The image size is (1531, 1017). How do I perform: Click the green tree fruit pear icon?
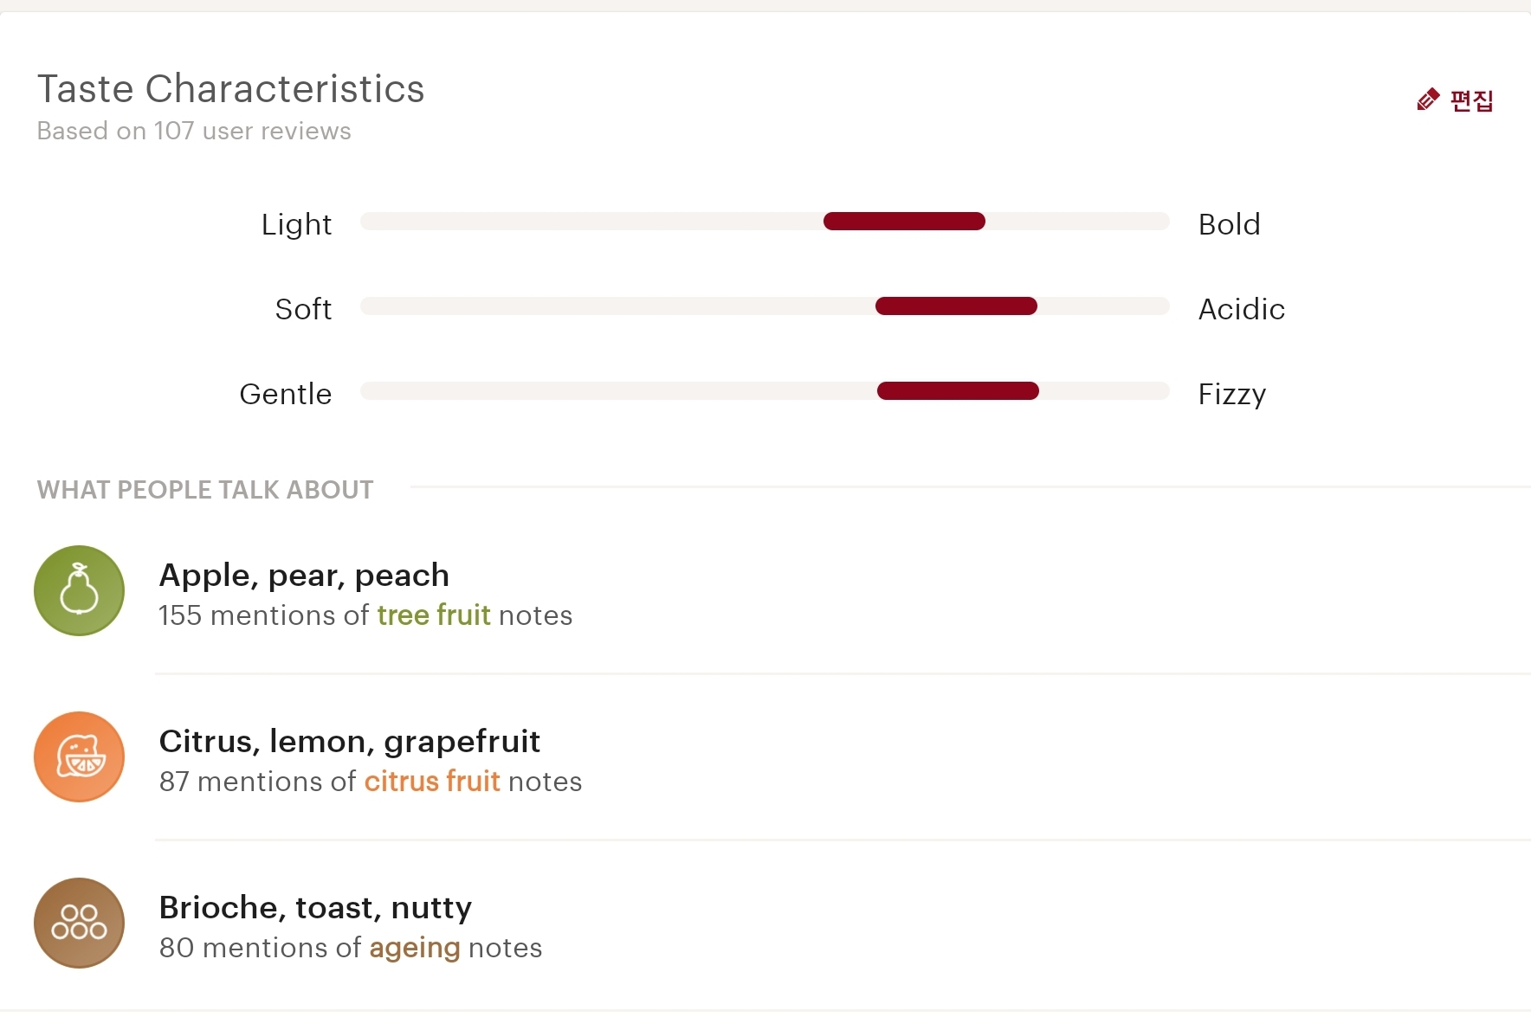(79, 591)
